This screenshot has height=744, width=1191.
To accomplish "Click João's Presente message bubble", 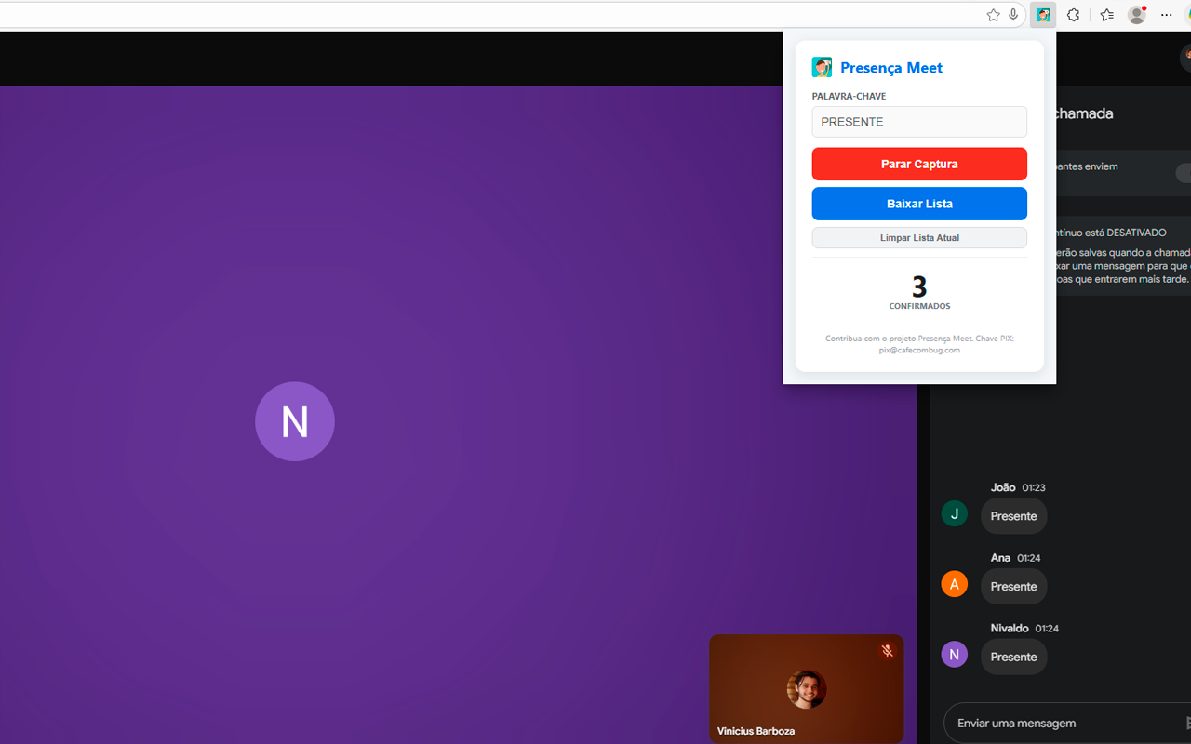I will click(x=1013, y=516).
